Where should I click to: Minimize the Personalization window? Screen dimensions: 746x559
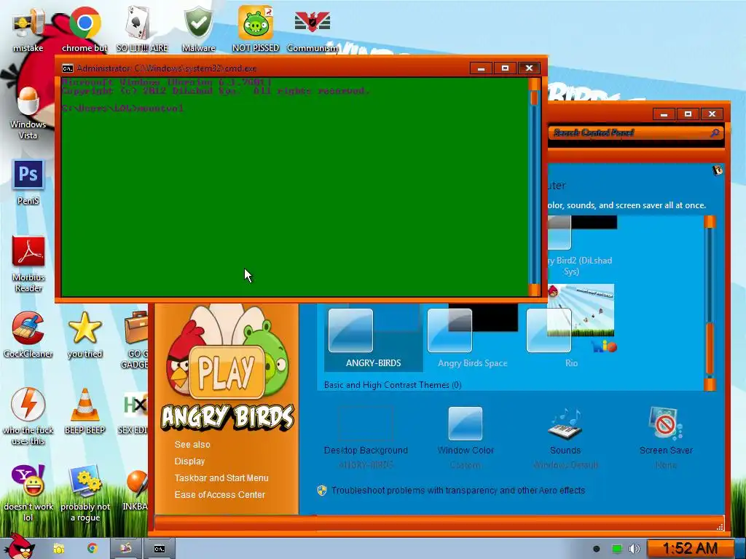tap(664, 114)
